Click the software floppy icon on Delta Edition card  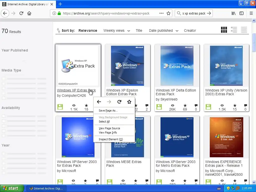point(159,107)
